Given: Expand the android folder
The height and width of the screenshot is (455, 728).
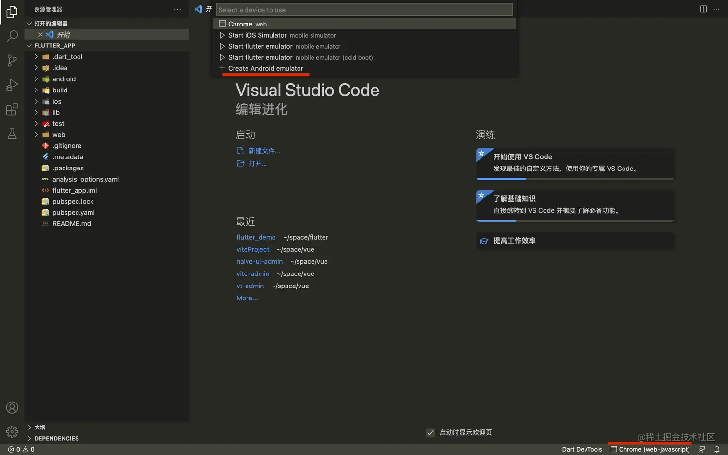Looking at the screenshot, I should [36, 79].
